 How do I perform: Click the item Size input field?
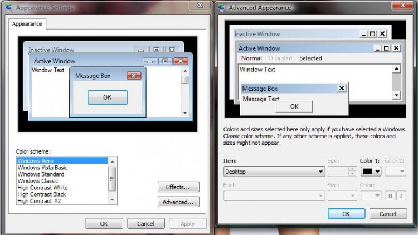click(338, 172)
